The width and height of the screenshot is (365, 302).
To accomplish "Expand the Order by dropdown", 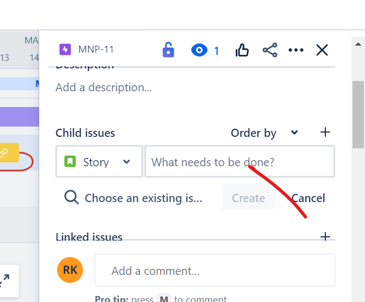I will [265, 133].
